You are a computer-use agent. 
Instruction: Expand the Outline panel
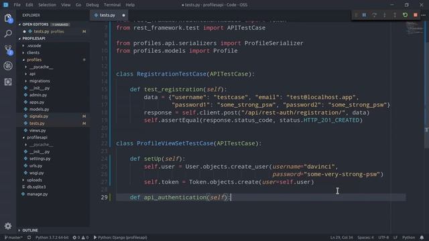pyautogui.click(x=30, y=230)
